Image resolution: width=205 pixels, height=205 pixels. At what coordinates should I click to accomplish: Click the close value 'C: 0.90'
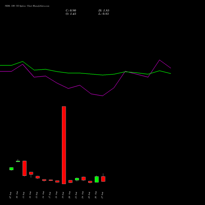coord(71,11)
